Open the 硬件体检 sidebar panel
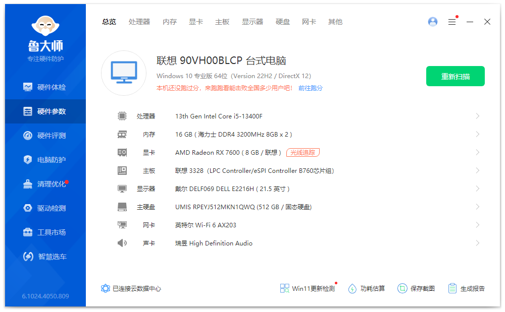This screenshot has height=312, width=505. (x=45, y=87)
